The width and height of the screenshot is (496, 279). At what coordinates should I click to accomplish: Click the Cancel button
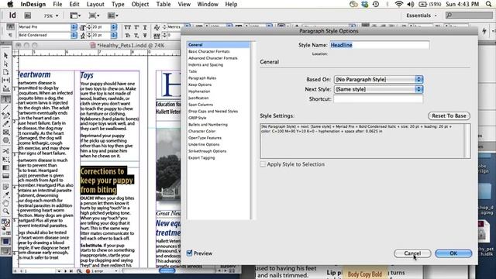412,253
